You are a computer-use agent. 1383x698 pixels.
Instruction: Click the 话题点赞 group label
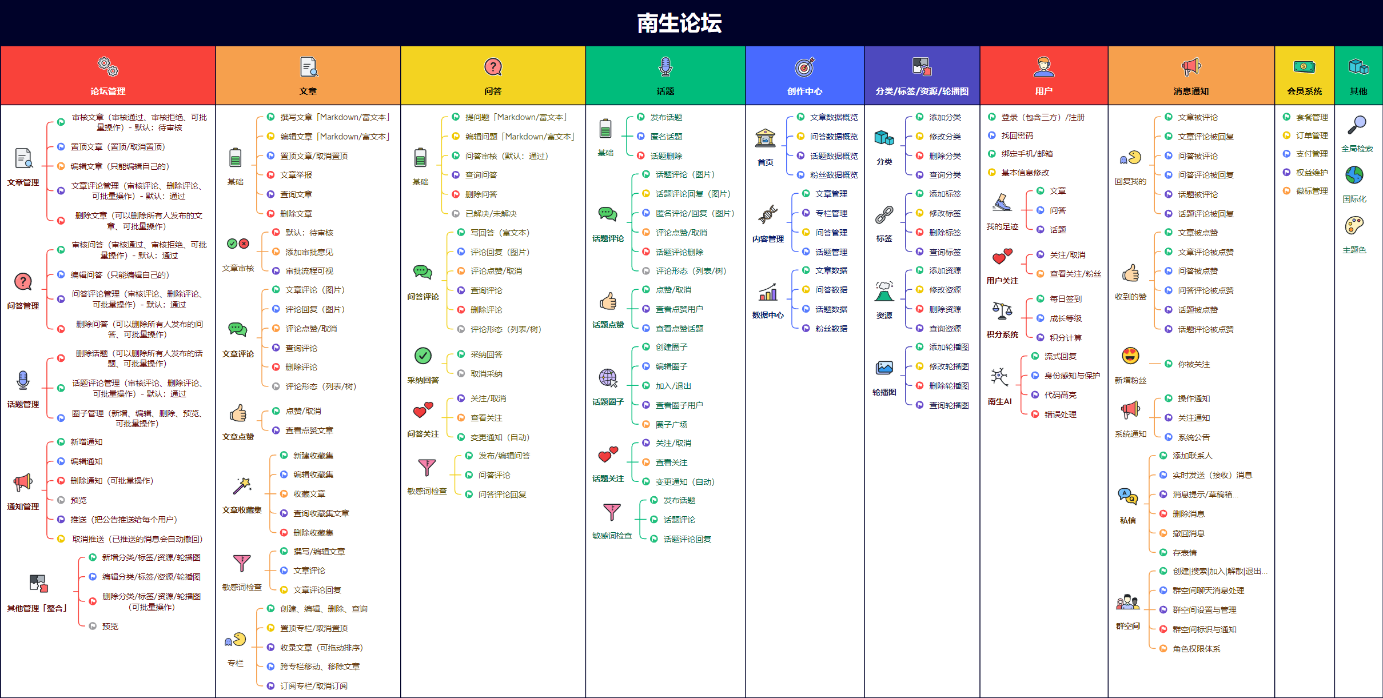point(608,325)
